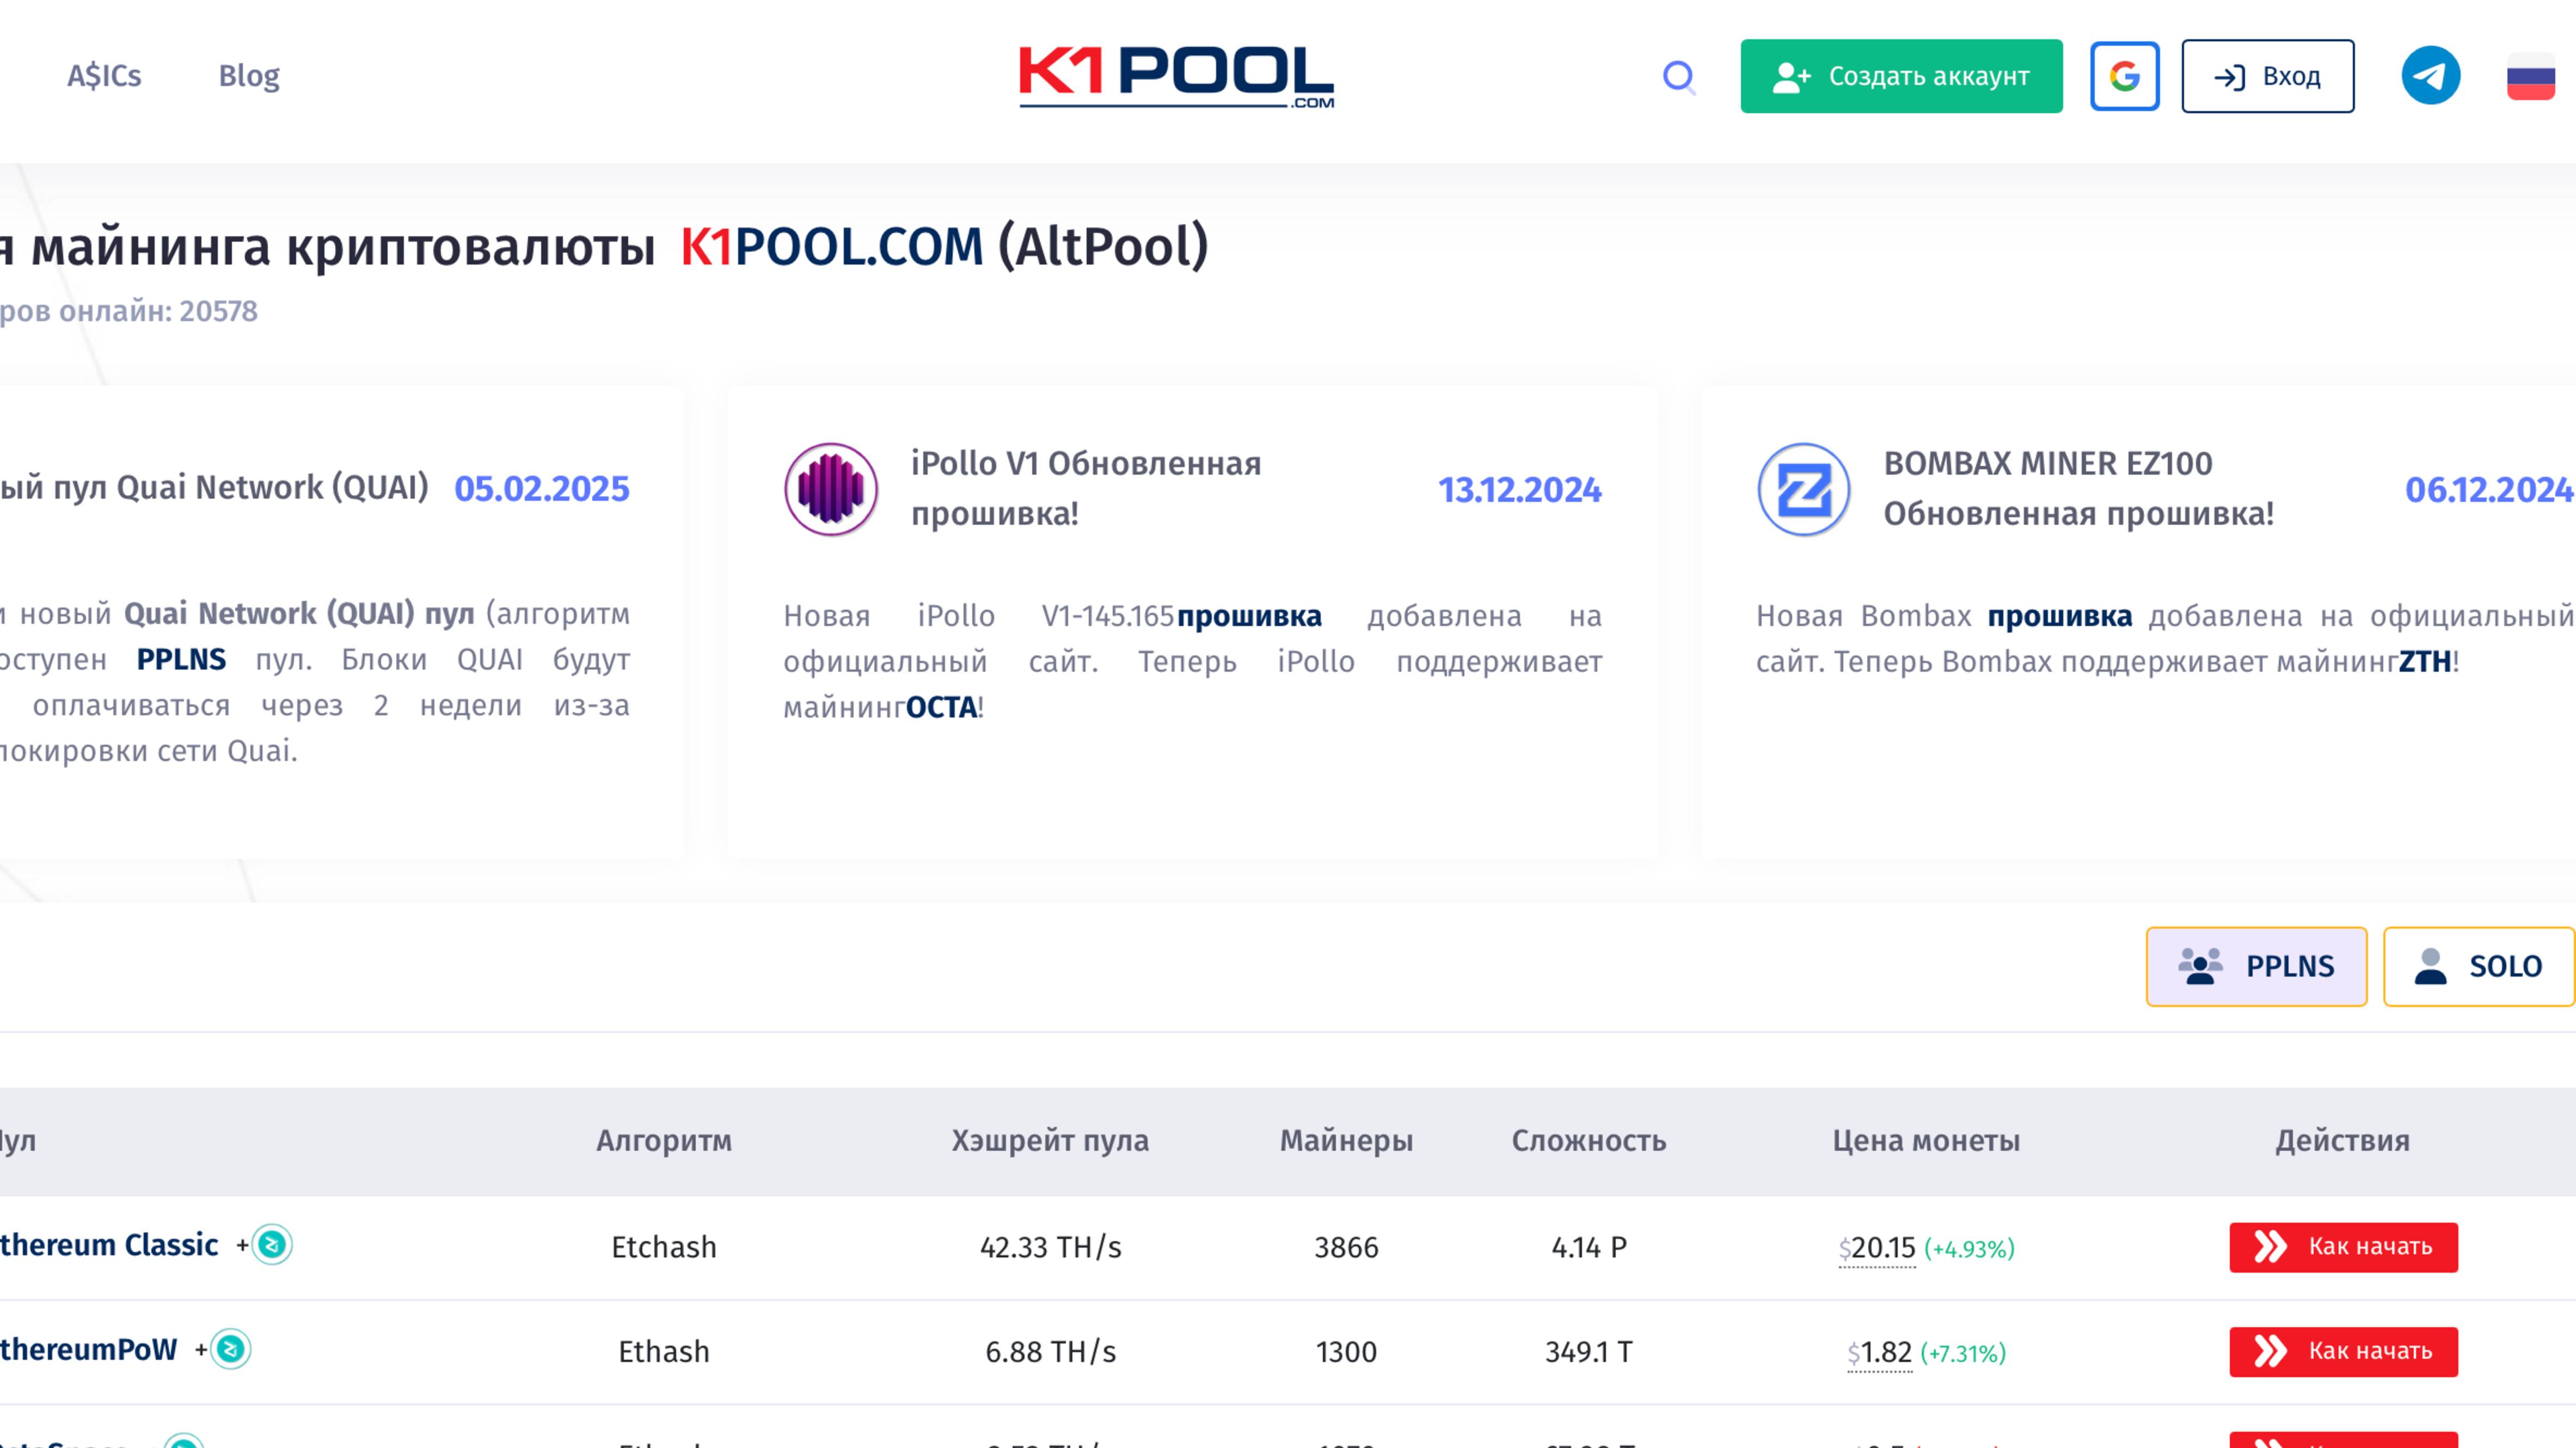Click the 42.33 TH/s hashrate value

point(1050,1248)
